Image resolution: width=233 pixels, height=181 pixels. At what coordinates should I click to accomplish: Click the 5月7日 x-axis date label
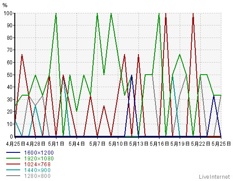coord(97,144)
